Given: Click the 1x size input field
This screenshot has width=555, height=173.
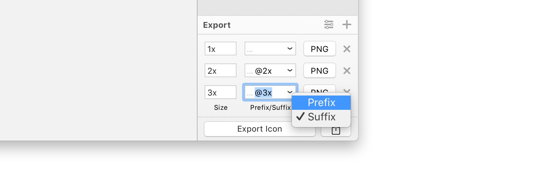Looking at the screenshot, I should [x=220, y=49].
